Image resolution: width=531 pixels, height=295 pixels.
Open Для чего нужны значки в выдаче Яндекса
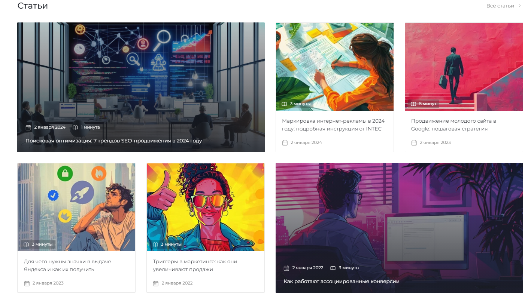67,265
